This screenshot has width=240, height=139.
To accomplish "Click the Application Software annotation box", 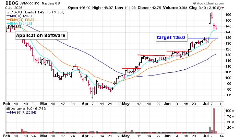I will point(41,36).
